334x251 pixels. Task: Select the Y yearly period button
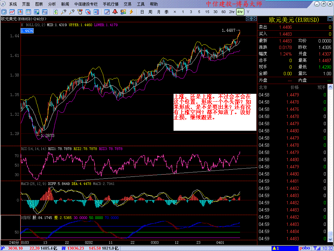pyautogui.click(x=248, y=12)
